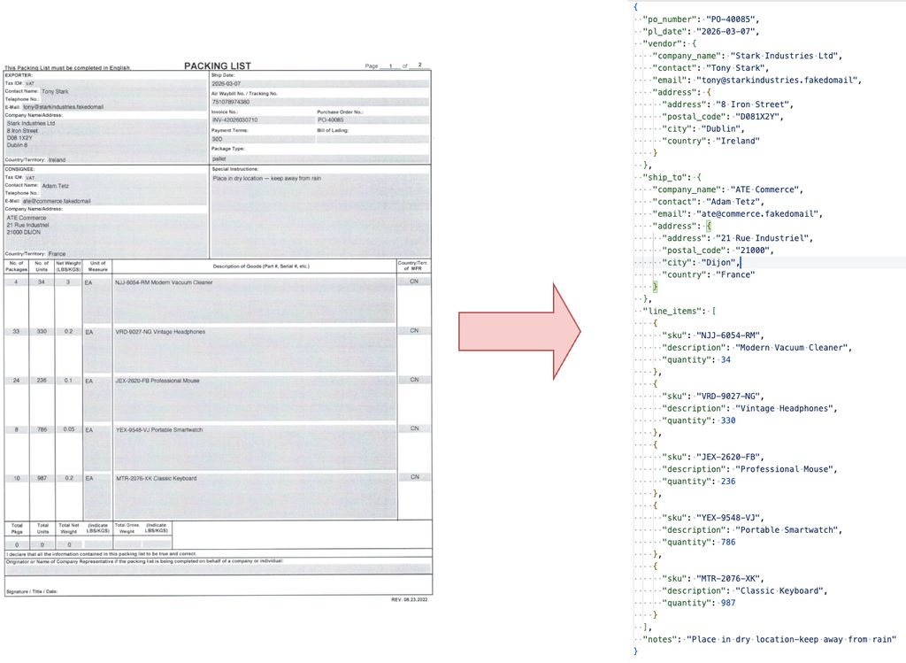Click the Package Type field reading pallet
Image resolution: width=906 pixels, height=663 pixels.
click(x=320, y=158)
